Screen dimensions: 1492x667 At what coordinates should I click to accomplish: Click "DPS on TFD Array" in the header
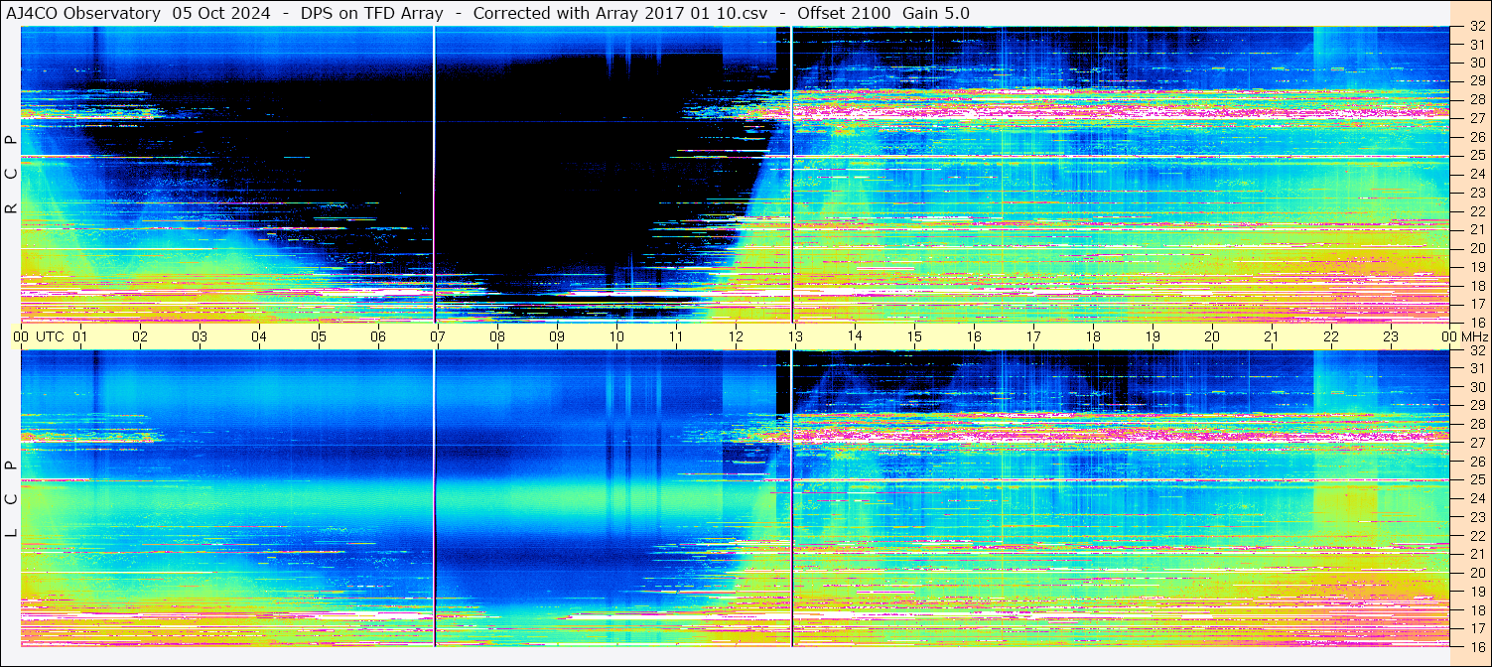pos(371,13)
